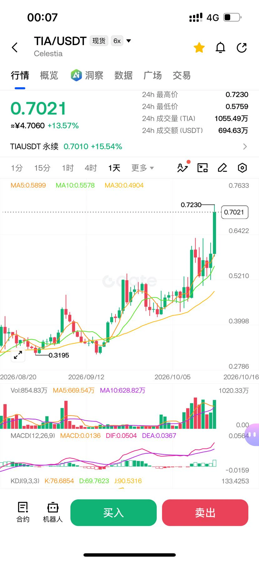Switch to the 概览 tab
Viewport: 259px width, 562px height.
[x=49, y=75]
